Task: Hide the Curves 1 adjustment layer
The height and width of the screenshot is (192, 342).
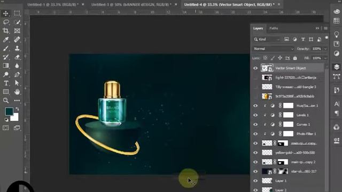Action: pyautogui.click(x=255, y=124)
